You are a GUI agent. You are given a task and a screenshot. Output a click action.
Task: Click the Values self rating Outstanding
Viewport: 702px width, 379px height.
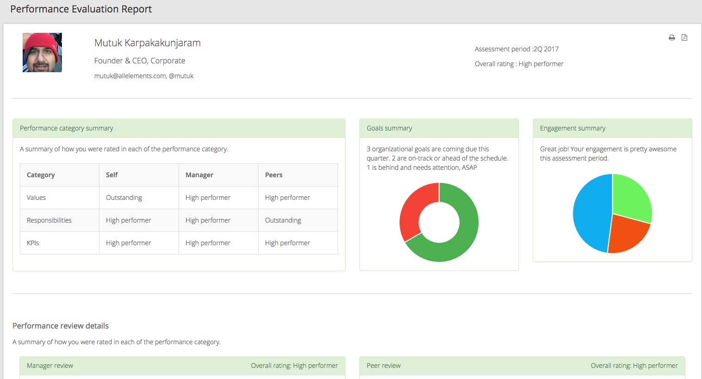tap(124, 198)
